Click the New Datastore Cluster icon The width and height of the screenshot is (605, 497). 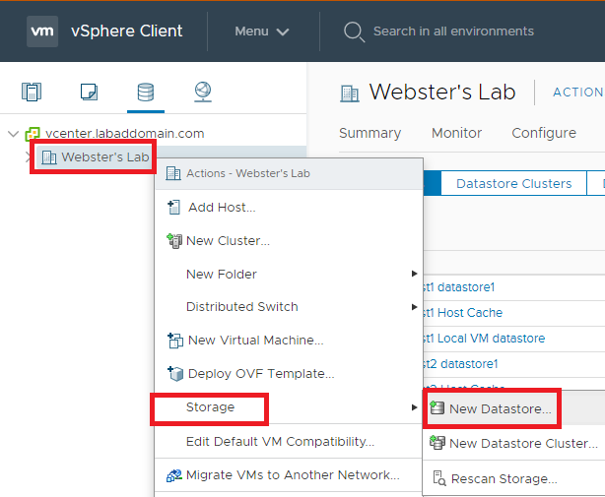[x=437, y=444]
